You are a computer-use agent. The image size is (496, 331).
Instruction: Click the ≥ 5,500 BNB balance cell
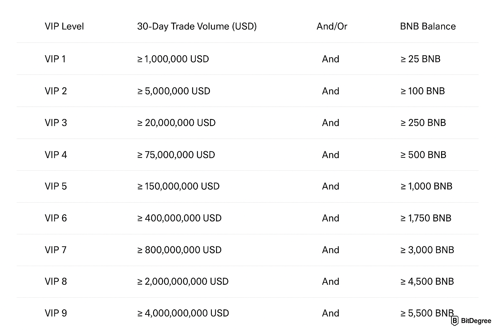pyautogui.click(x=427, y=313)
